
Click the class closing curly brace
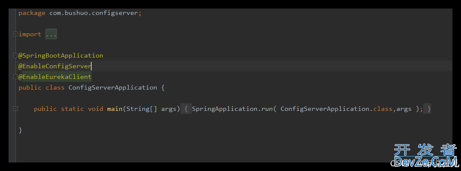click(x=20, y=130)
